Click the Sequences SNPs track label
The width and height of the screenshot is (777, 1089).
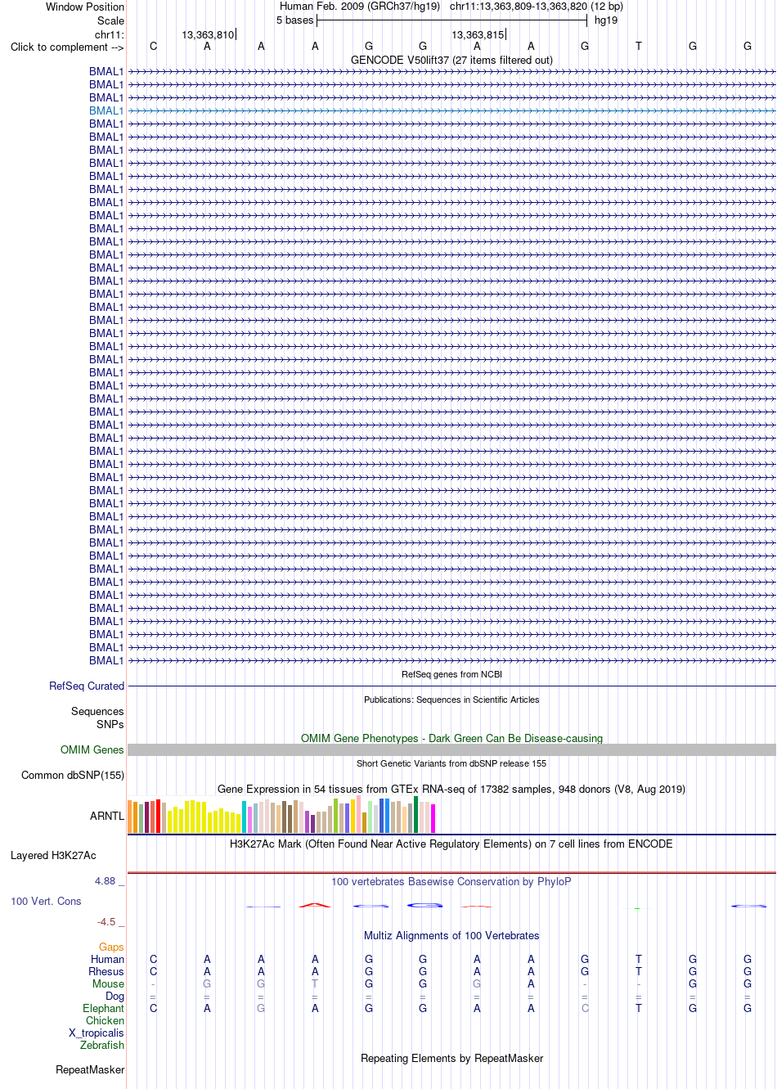(x=97, y=718)
